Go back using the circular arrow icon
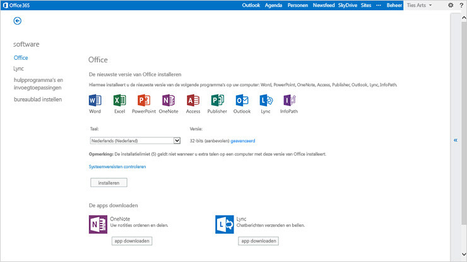Screen dimensions: 467x262 (x=17, y=21)
